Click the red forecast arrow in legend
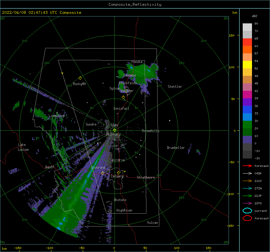The image size is (270, 252). (247, 166)
